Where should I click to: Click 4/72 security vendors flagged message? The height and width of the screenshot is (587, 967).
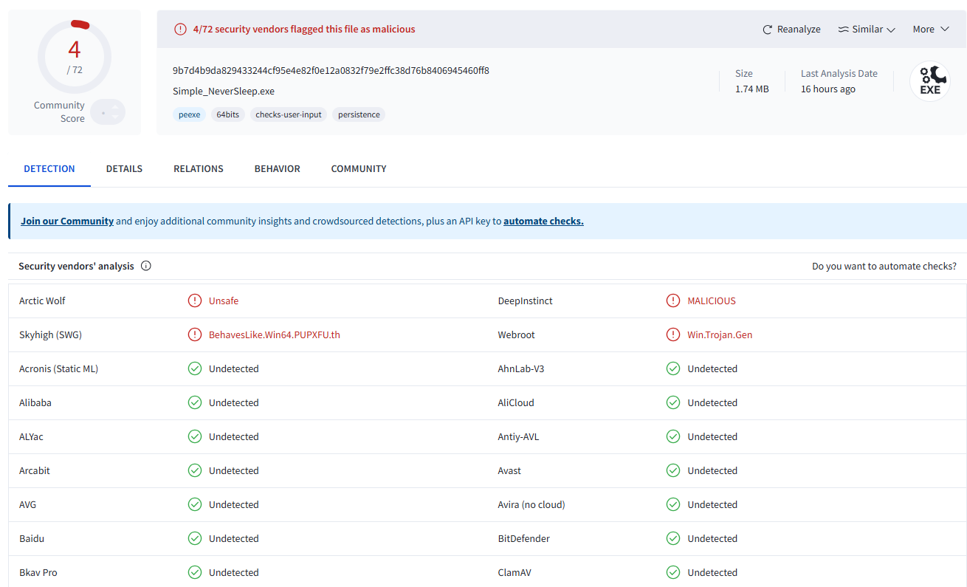304,30
